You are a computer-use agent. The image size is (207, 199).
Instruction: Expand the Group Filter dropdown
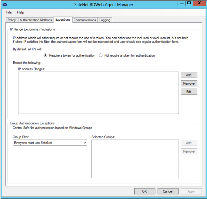click(x=50, y=143)
